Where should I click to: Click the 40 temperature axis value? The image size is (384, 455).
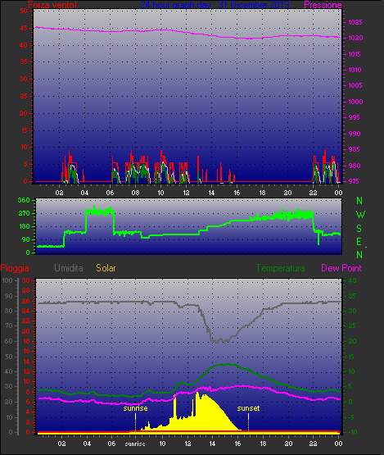(352, 280)
